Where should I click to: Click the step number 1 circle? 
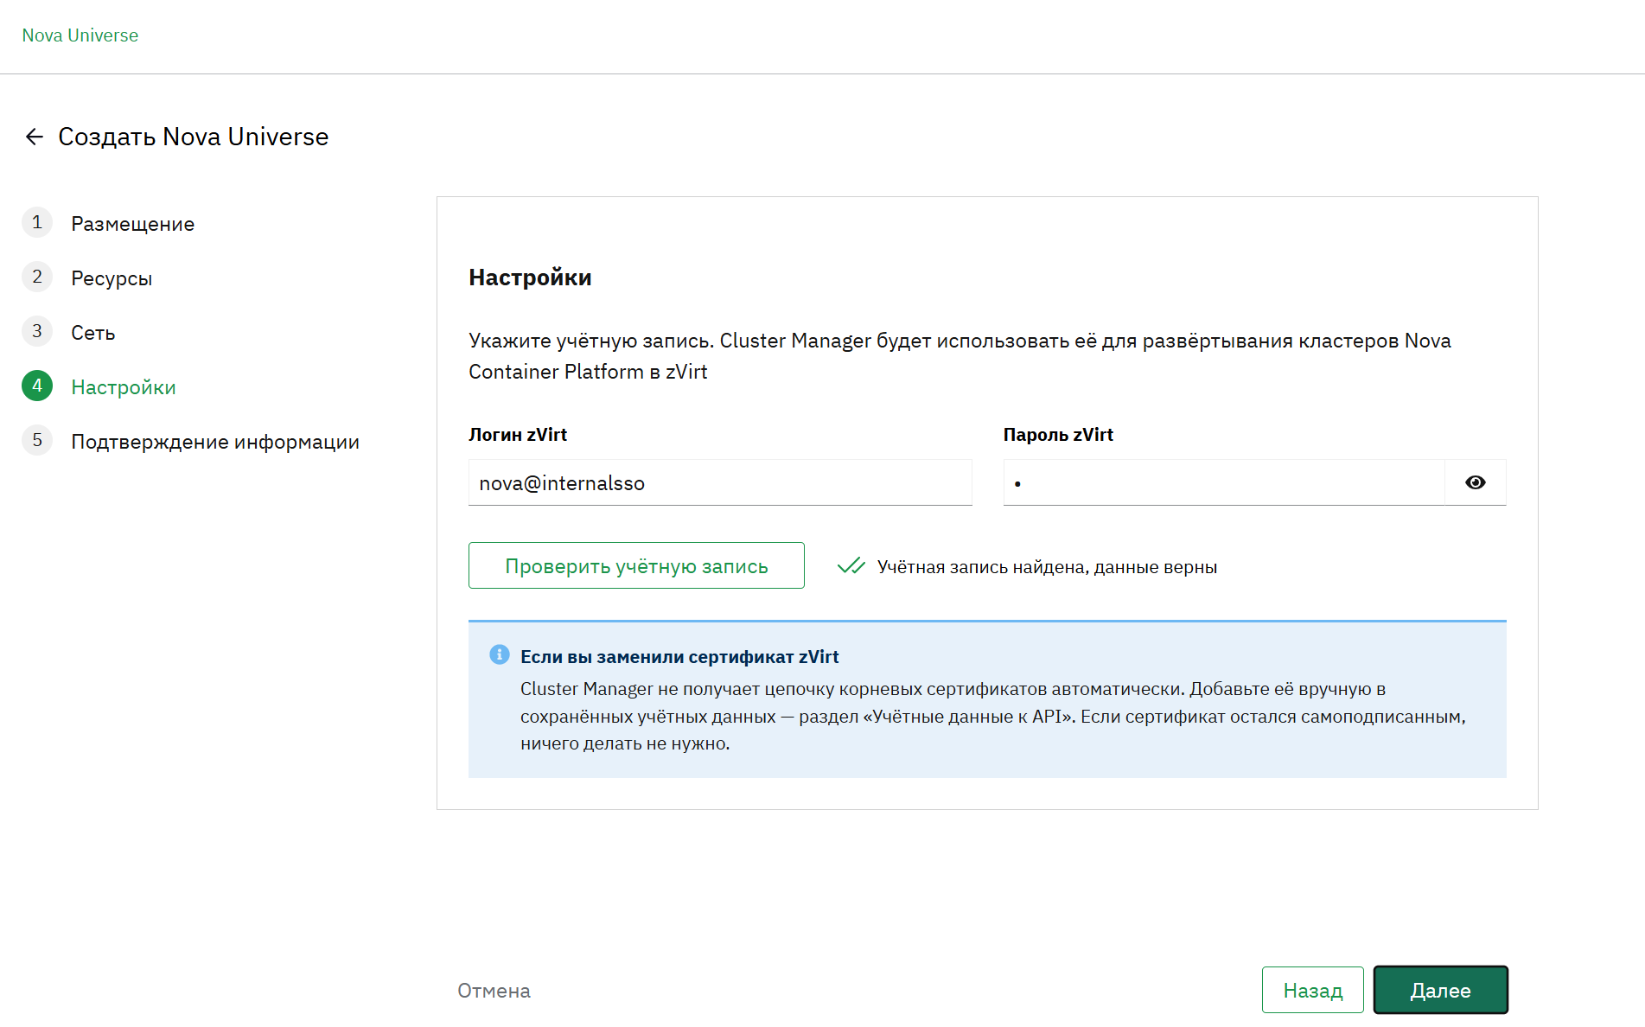[x=37, y=223]
